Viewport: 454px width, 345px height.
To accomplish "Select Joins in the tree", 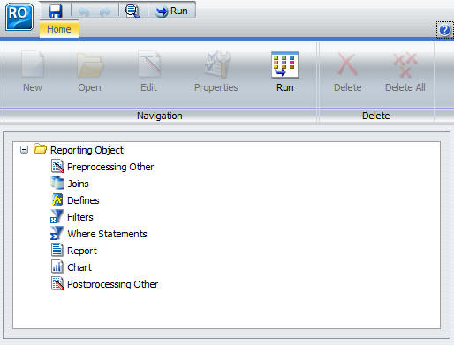I will pos(78,184).
